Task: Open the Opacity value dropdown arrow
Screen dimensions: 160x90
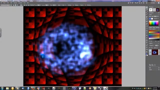Action: (x=49, y=5)
